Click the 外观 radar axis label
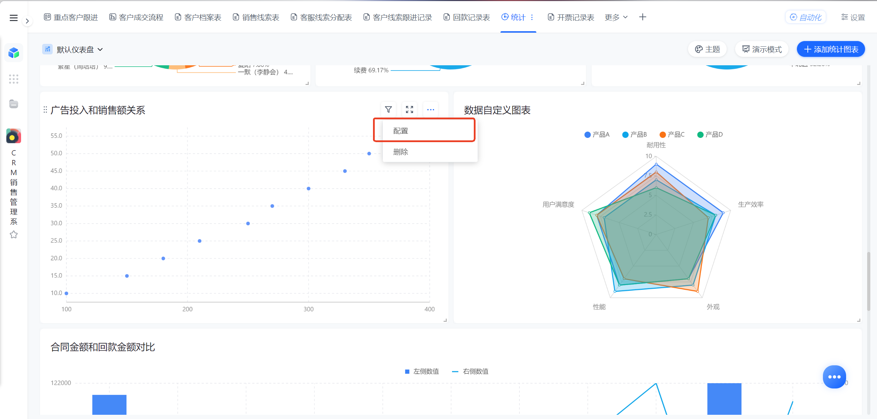The width and height of the screenshot is (877, 419). pyautogui.click(x=713, y=307)
